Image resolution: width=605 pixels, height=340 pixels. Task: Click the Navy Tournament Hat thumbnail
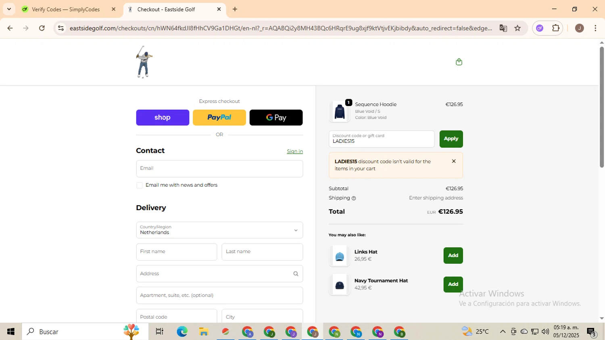click(x=340, y=285)
